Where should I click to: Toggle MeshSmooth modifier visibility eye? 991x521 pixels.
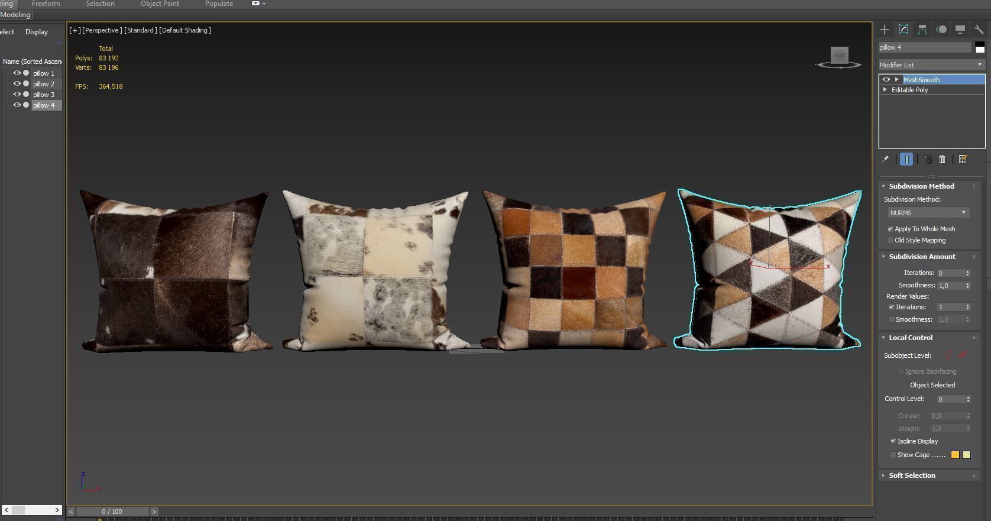886,80
